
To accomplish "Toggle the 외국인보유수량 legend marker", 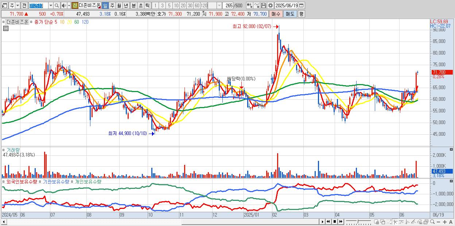I will 4,181.
